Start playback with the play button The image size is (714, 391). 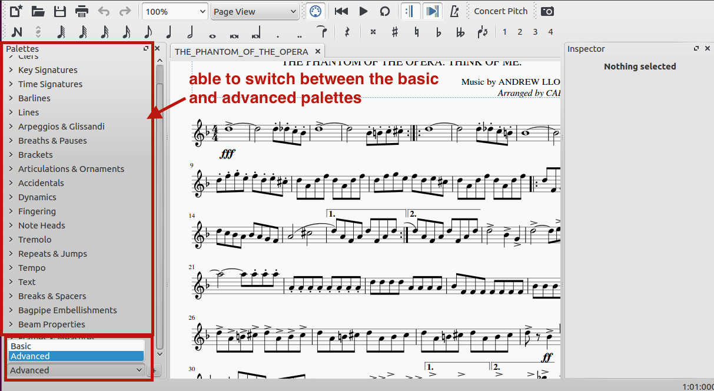pos(363,11)
